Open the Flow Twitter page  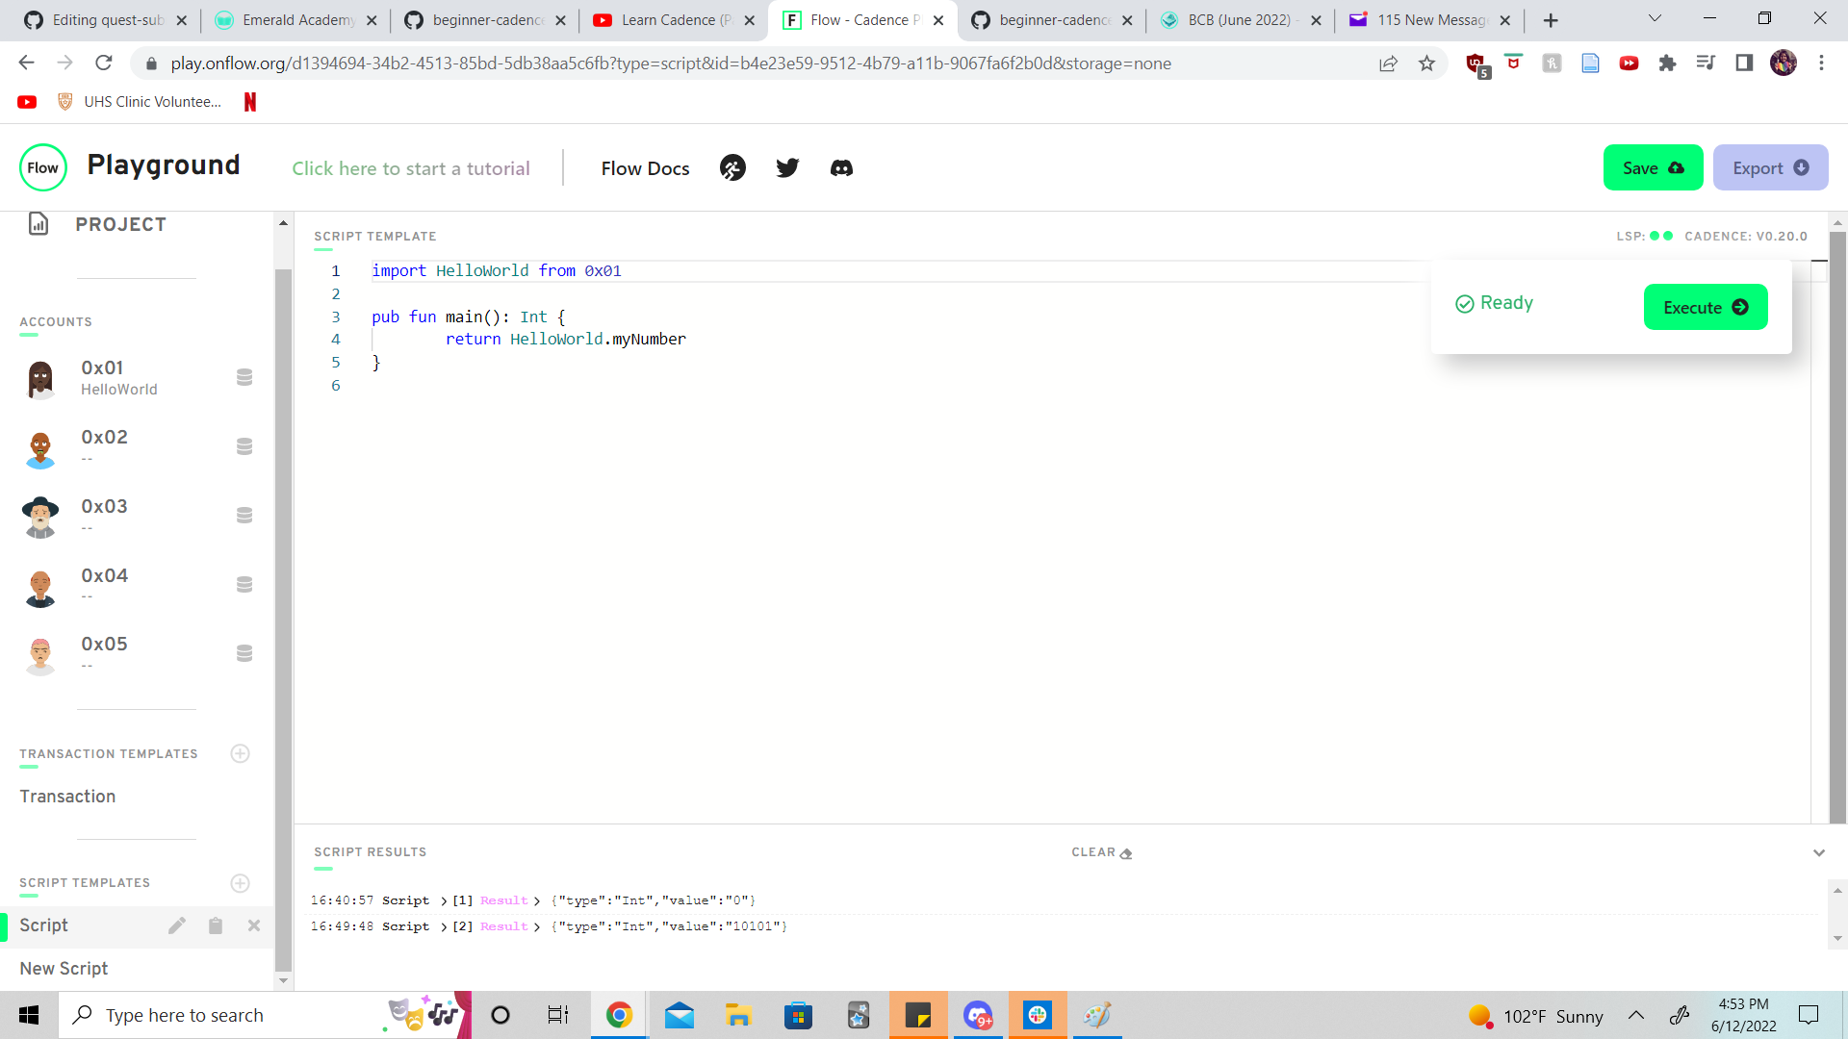pyautogui.click(x=787, y=167)
